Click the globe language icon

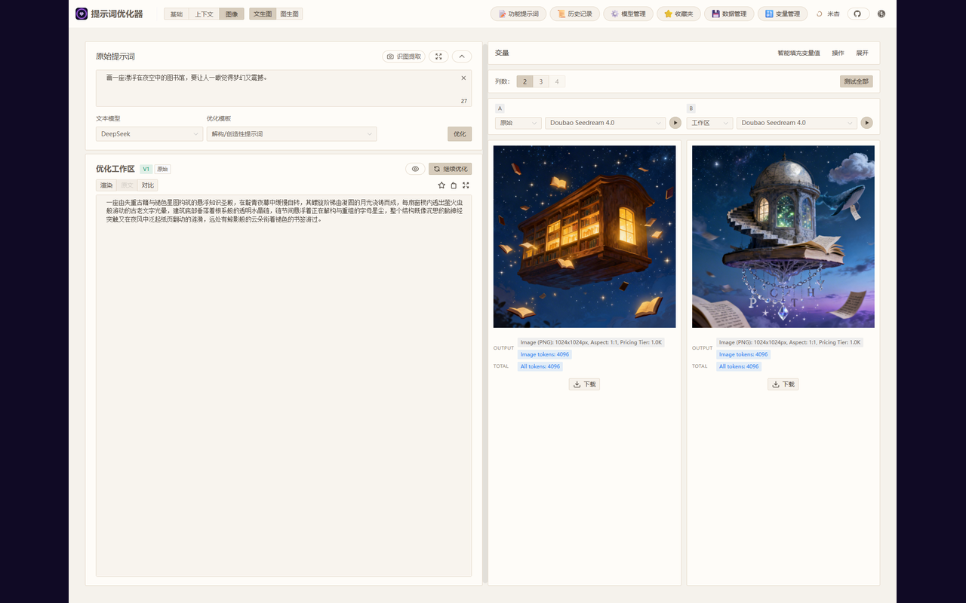pyautogui.click(x=881, y=14)
